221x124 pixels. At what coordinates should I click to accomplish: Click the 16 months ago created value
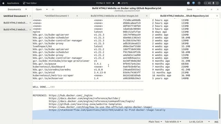point(162,75)
